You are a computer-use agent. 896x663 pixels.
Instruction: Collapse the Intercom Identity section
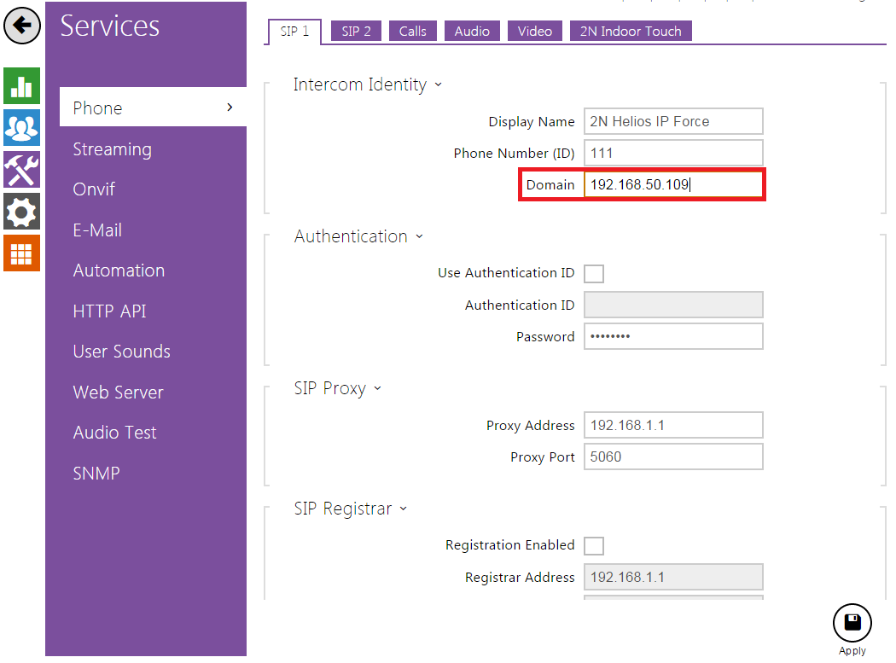point(439,84)
